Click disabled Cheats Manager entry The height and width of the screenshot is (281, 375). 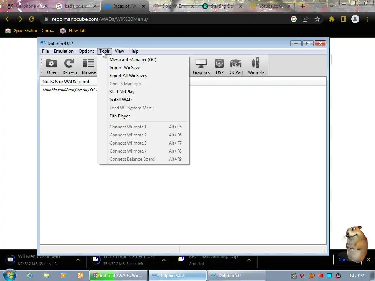click(143, 84)
